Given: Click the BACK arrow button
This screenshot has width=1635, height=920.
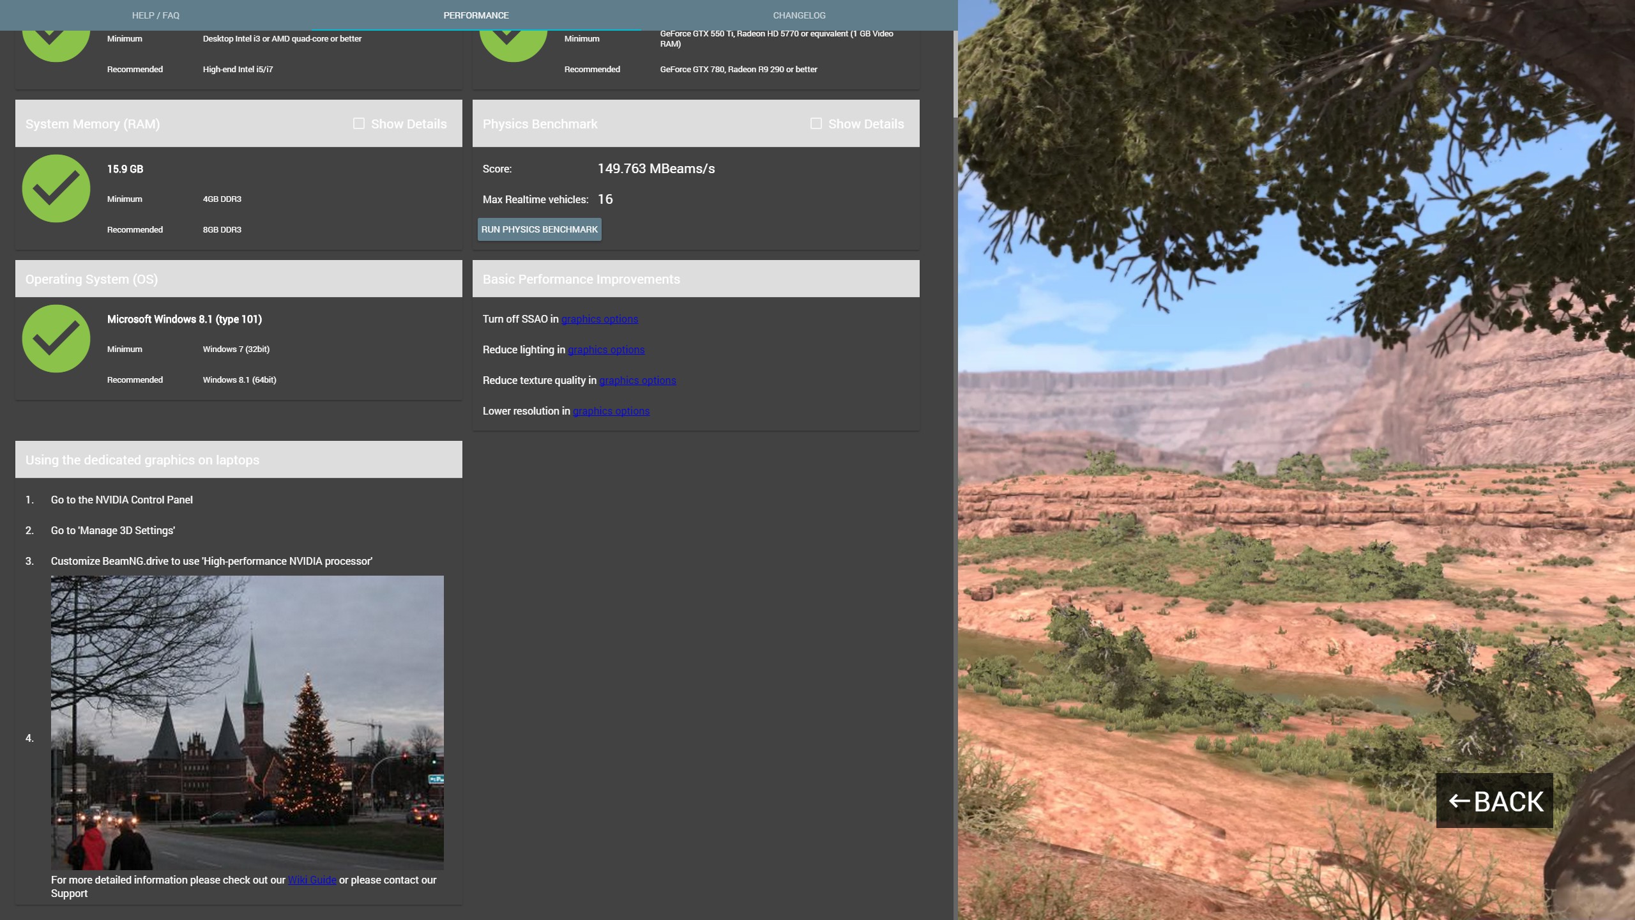Looking at the screenshot, I should (1494, 801).
